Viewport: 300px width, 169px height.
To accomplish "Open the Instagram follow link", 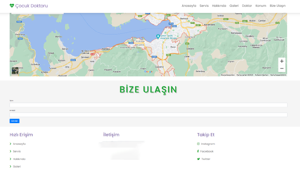I will (208, 144).
